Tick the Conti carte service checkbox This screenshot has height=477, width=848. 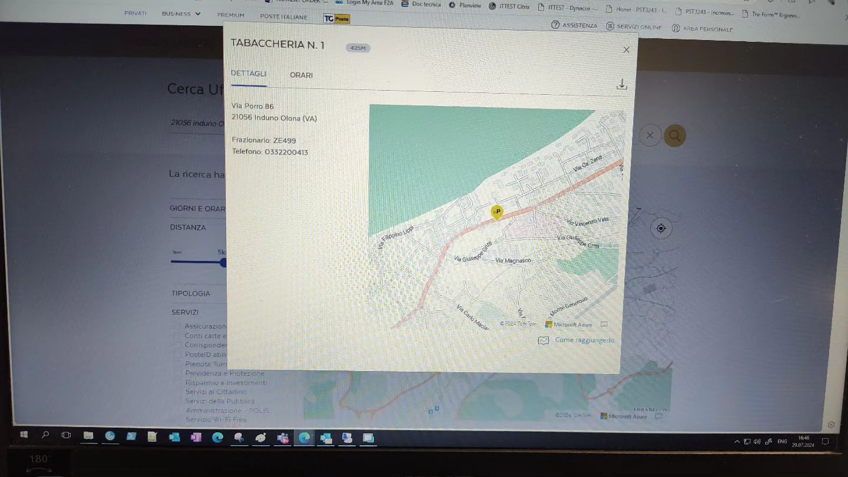coord(177,335)
